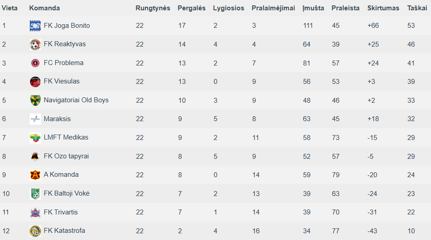
Task: Click the FK Reaktyvas soccer ball logo
Action: point(35,44)
